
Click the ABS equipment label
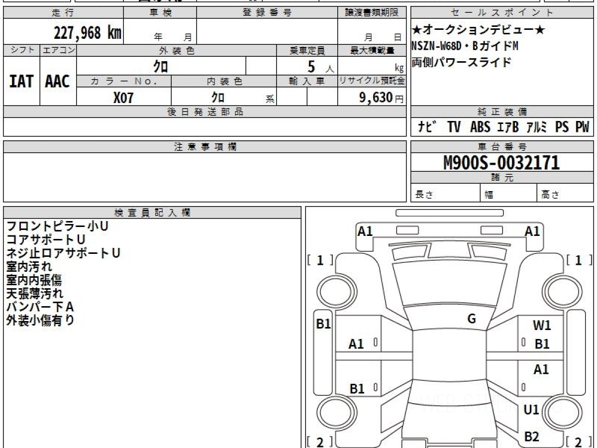[x=480, y=127]
